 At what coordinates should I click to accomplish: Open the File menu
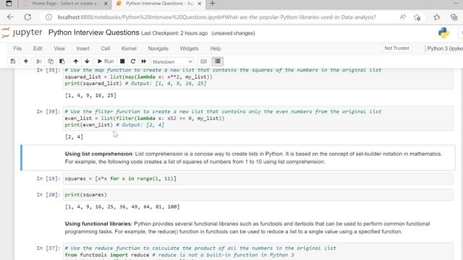(x=17, y=48)
